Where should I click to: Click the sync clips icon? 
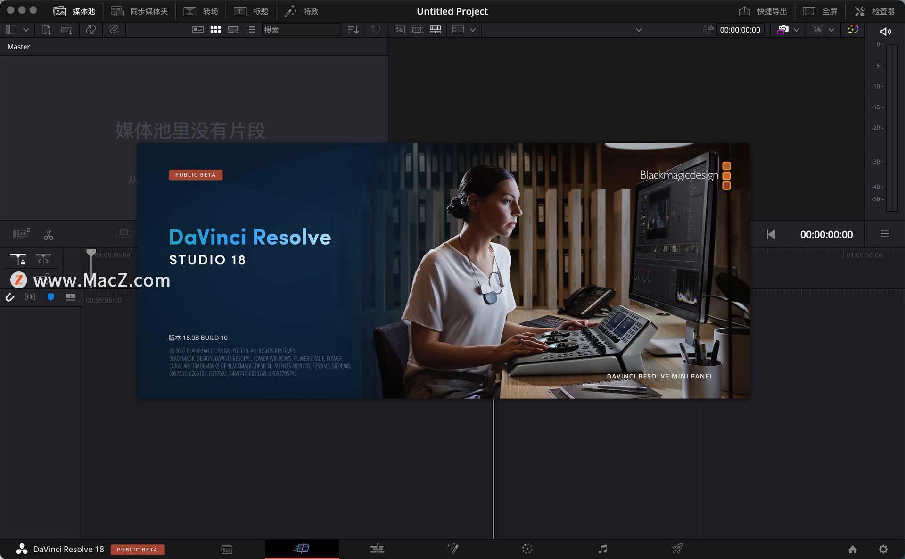91,30
